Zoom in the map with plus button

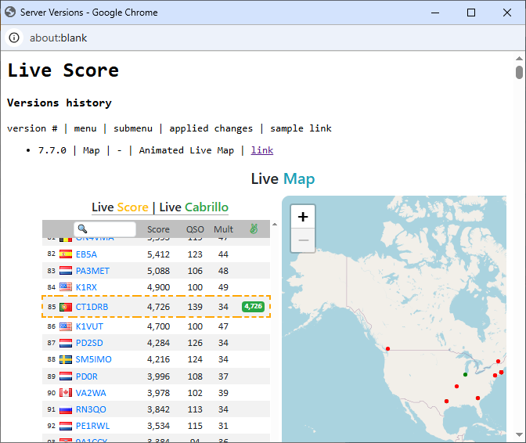point(303,217)
